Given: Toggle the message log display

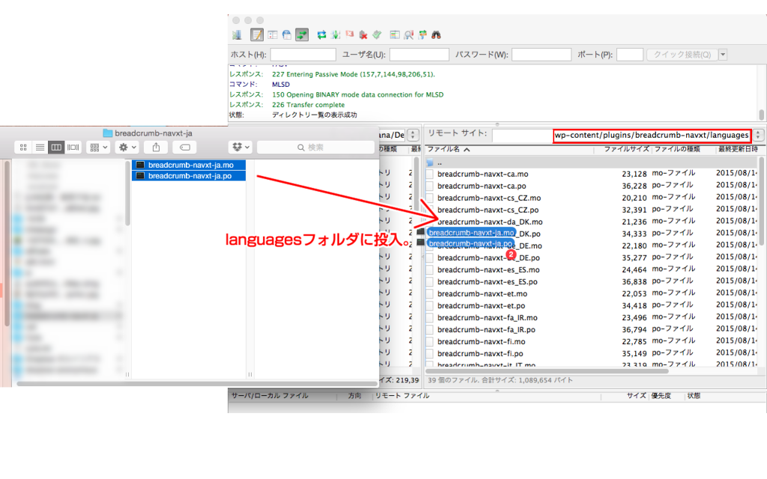Looking at the screenshot, I should pyautogui.click(x=255, y=34).
